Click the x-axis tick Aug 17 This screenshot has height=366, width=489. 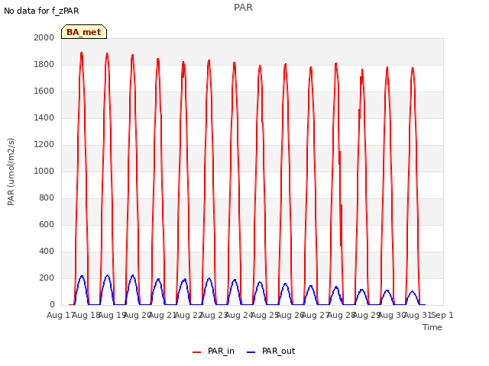click(x=60, y=315)
